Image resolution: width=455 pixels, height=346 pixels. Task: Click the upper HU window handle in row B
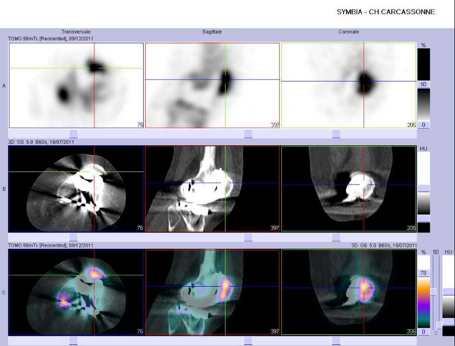(424, 188)
